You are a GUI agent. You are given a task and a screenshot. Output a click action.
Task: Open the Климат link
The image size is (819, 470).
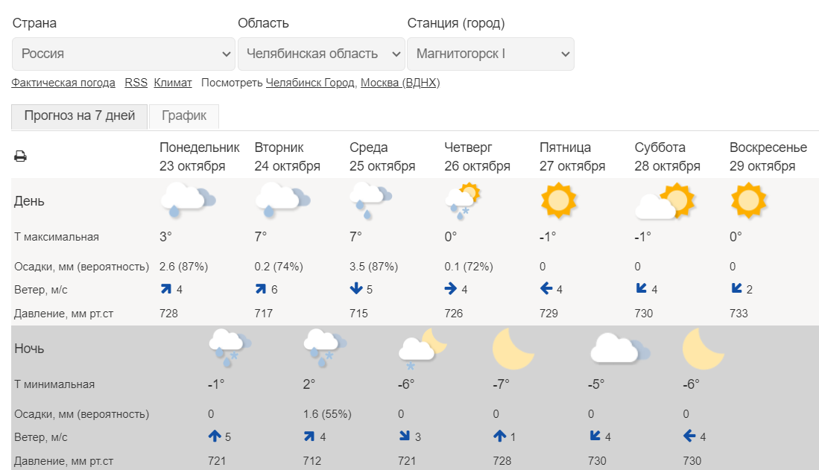point(173,83)
